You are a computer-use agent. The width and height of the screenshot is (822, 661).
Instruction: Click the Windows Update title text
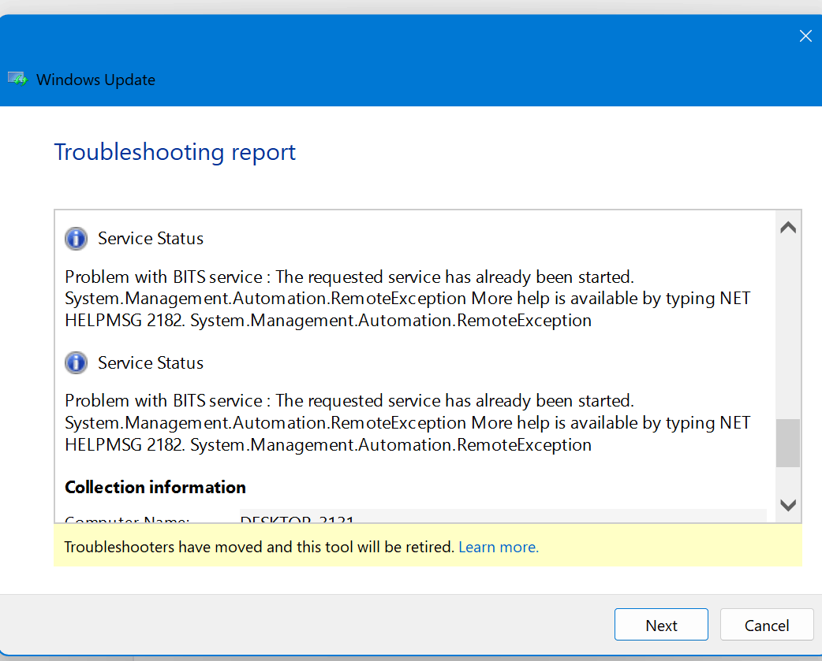click(x=95, y=80)
